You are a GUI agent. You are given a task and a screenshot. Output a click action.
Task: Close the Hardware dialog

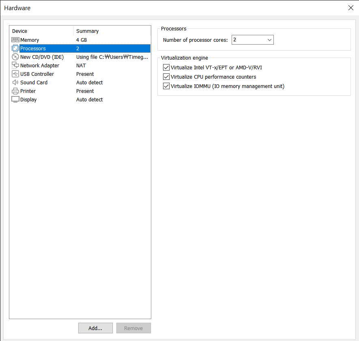point(350,8)
